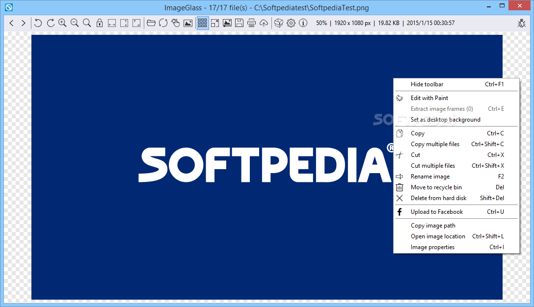Viewport: 534px width, 307px height.
Task: Zoom out with the minus magnifier
Action: (x=75, y=23)
